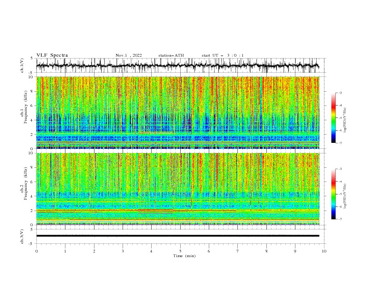Click the lower ch.2 PSD color bar
This screenshot has width=365, height=282.
click(333, 194)
